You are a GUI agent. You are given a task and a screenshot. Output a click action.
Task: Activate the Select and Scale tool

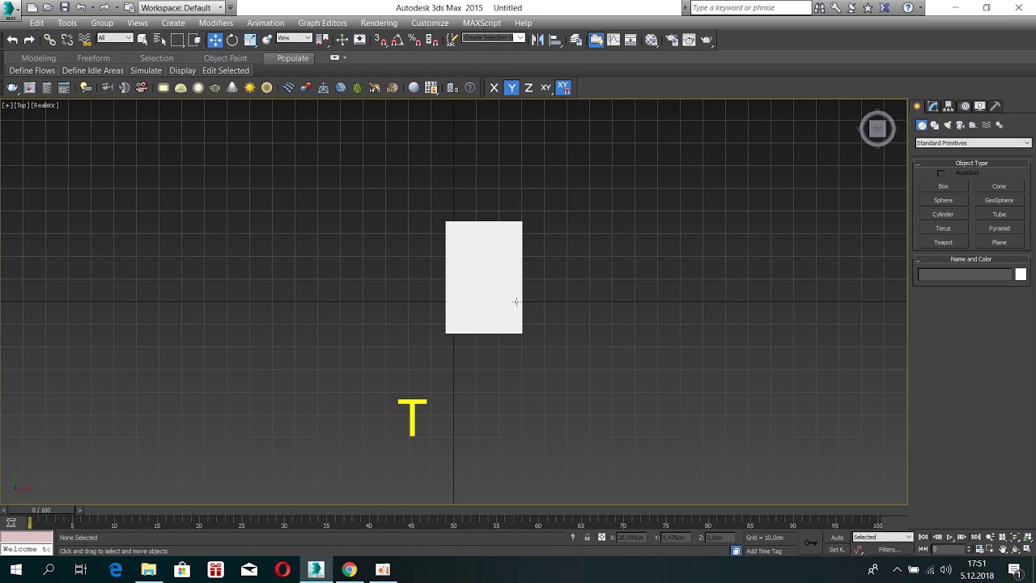pos(250,40)
